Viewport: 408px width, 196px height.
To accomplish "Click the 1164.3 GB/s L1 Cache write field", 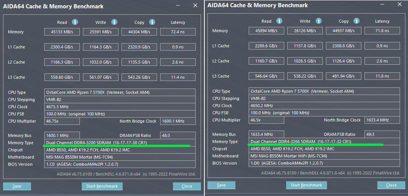I will click(101, 47).
